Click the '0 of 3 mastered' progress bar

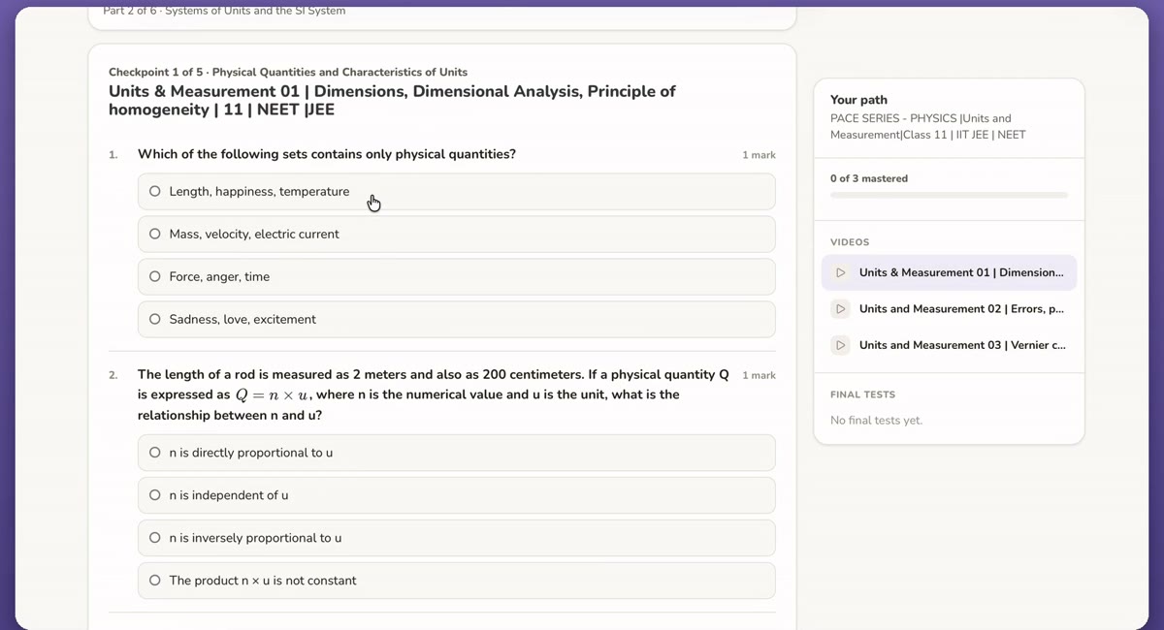click(949, 195)
